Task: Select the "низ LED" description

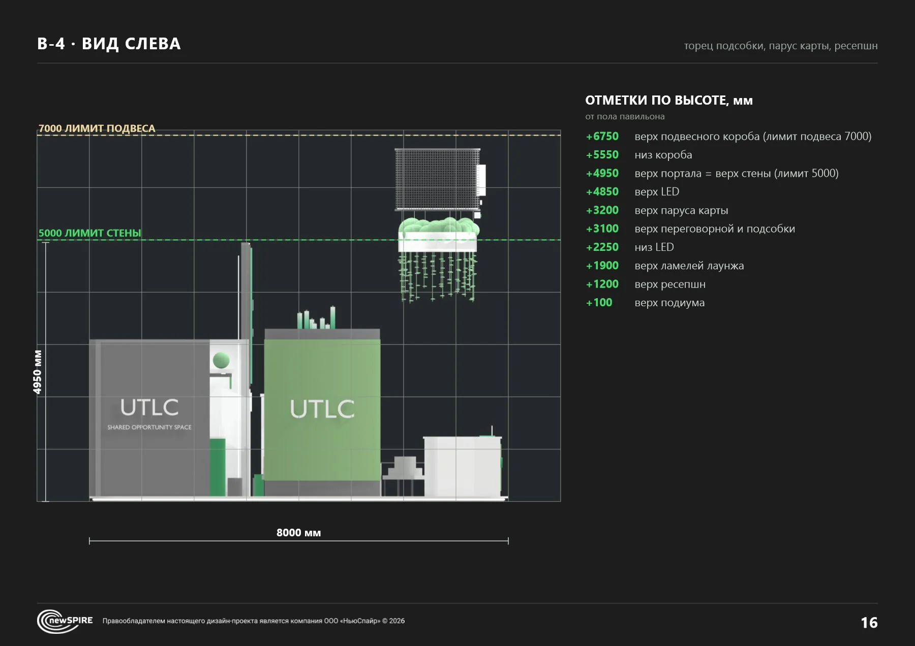Action: (654, 247)
